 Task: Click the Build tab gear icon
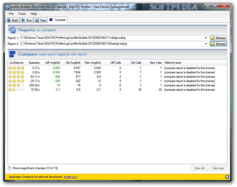click(9, 20)
